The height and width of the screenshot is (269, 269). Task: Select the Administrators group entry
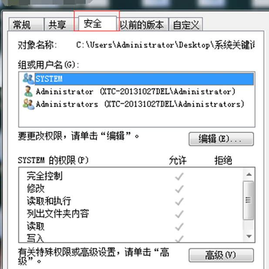tap(140, 104)
